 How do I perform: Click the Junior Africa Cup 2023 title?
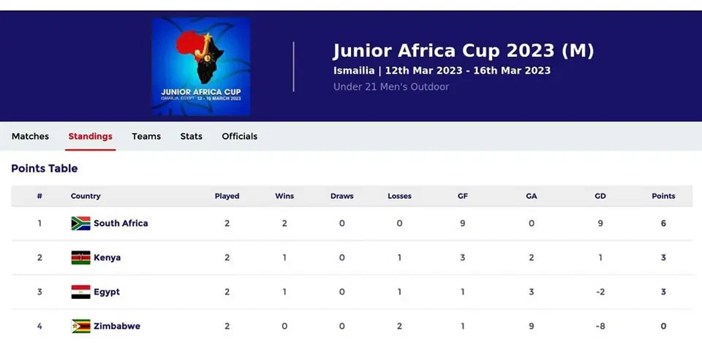click(x=464, y=51)
